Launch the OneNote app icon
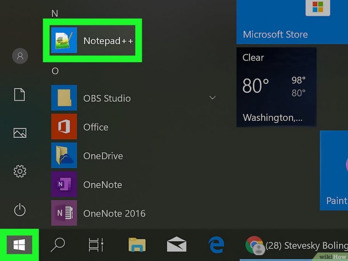Viewport: 348px width, 261px height. tap(64, 184)
